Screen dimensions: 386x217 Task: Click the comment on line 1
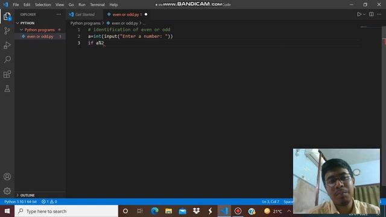pyautogui.click(x=129, y=30)
